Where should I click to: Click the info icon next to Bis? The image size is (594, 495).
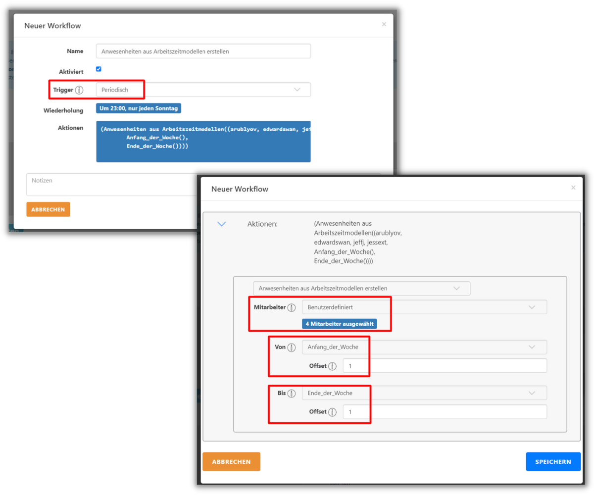292,393
